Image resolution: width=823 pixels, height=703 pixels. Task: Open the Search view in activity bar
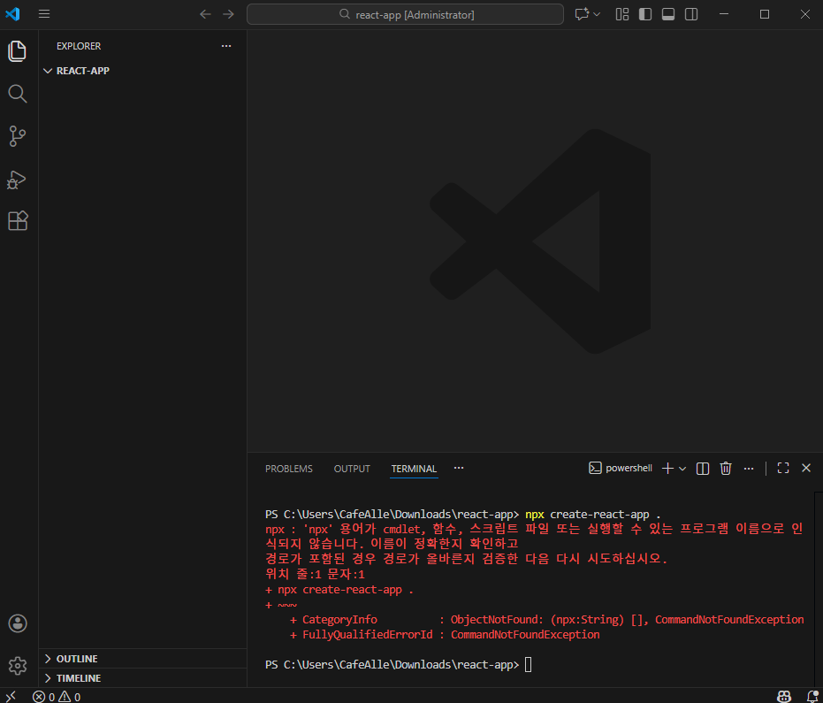coord(18,94)
